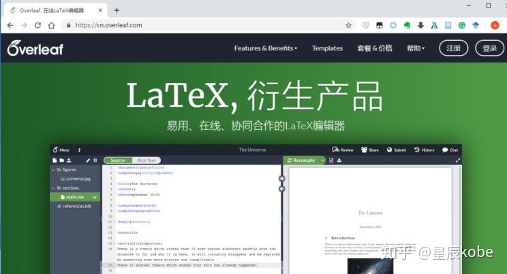Fold the \begin{document} block at line 11
The height and width of the screenshot is (274, 507).
pyautogui.click(x=114, y=222)
